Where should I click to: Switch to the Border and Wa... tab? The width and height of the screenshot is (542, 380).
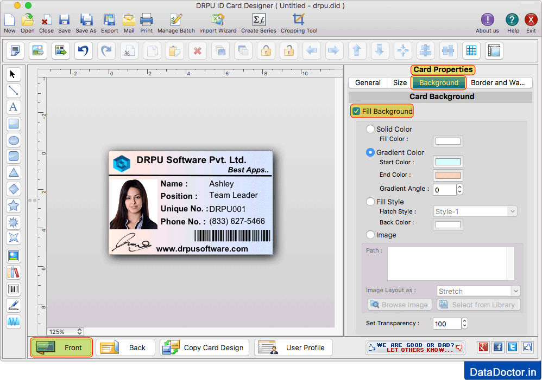[497, 82]
